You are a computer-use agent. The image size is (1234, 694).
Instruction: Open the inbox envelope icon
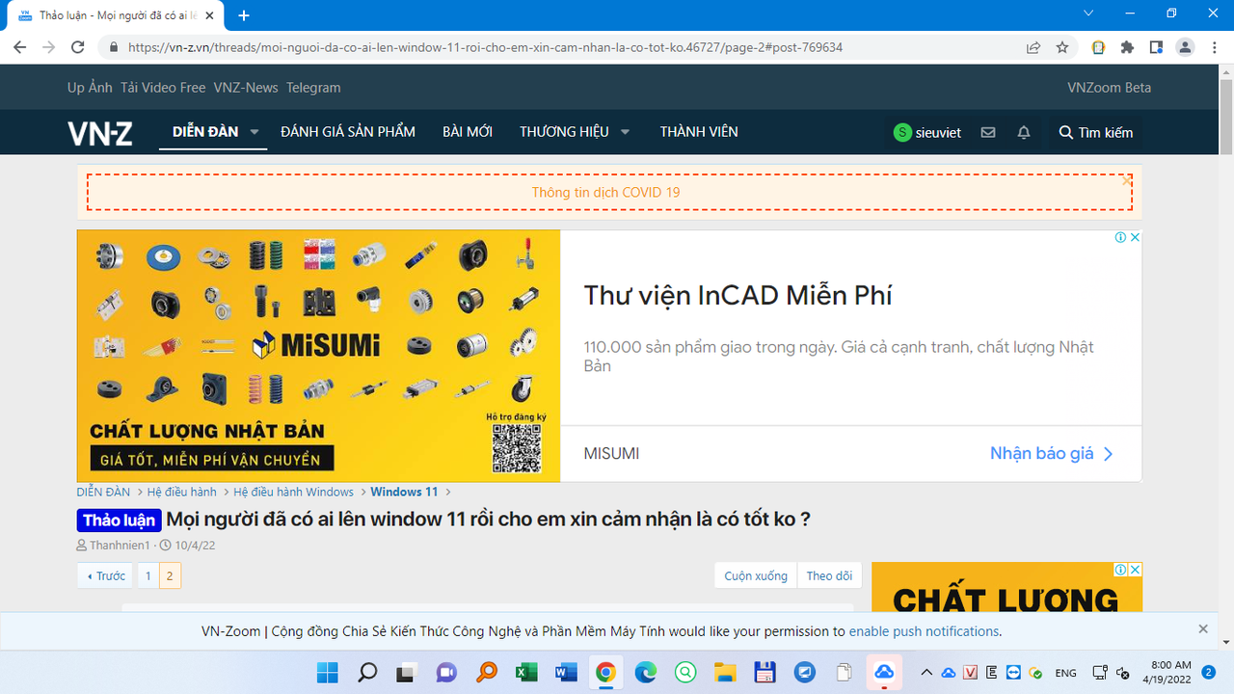point(988,133)
